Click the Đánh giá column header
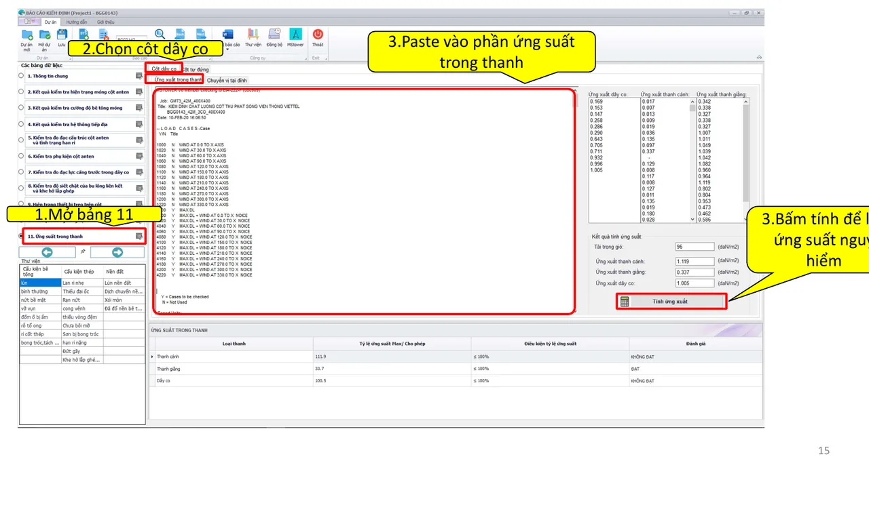The width and height of the screenshot is (869, 526). pyautogui.click(x=696, y=344)
